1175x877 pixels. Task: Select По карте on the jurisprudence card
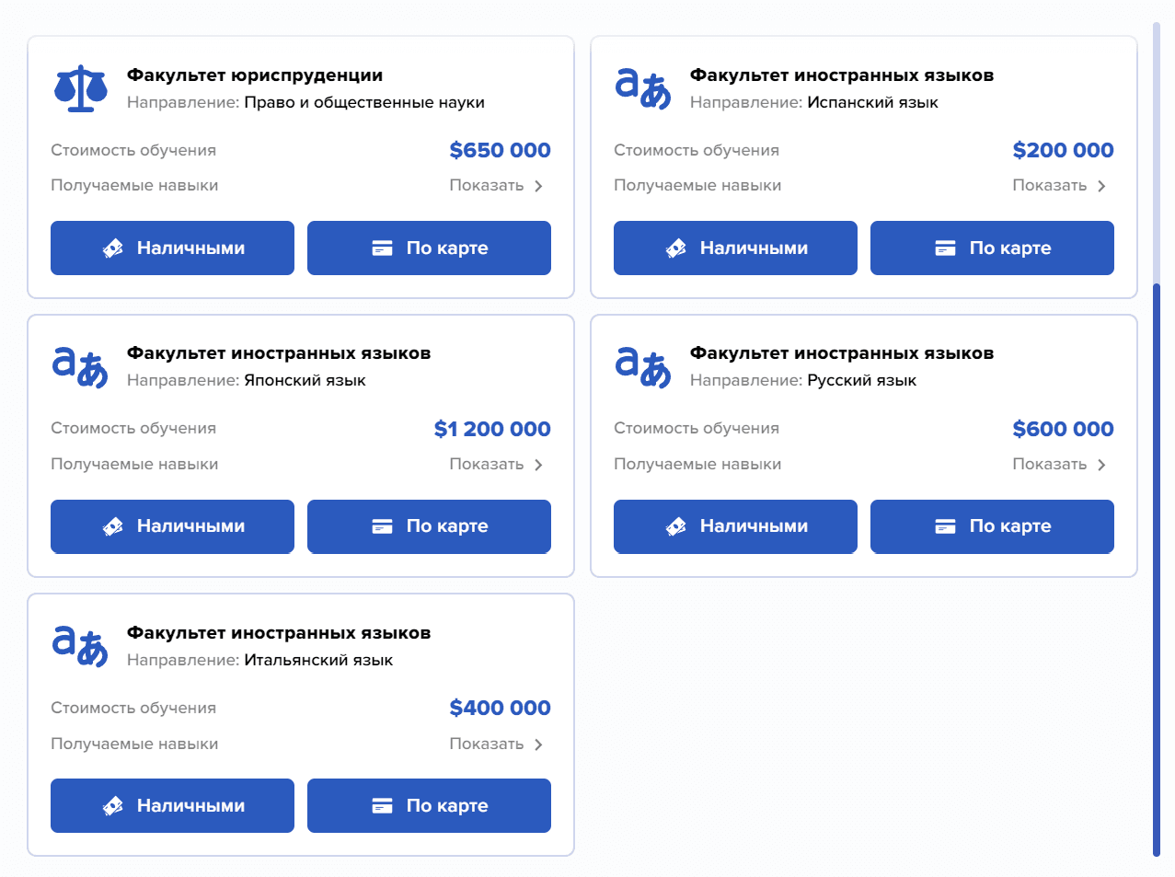(x=429, y=248)
